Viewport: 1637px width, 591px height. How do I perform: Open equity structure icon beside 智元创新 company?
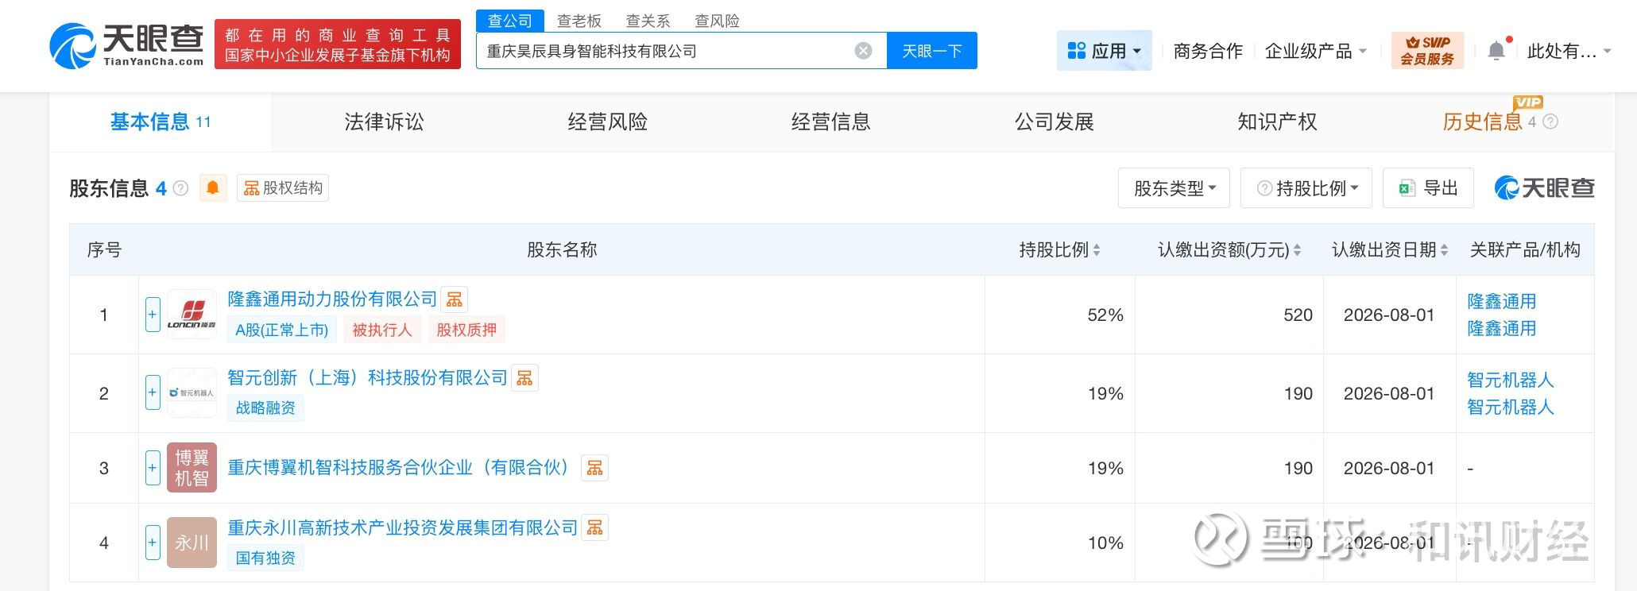coord(524,378)
